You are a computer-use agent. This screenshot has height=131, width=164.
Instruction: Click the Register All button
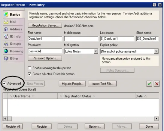point(13,126)
